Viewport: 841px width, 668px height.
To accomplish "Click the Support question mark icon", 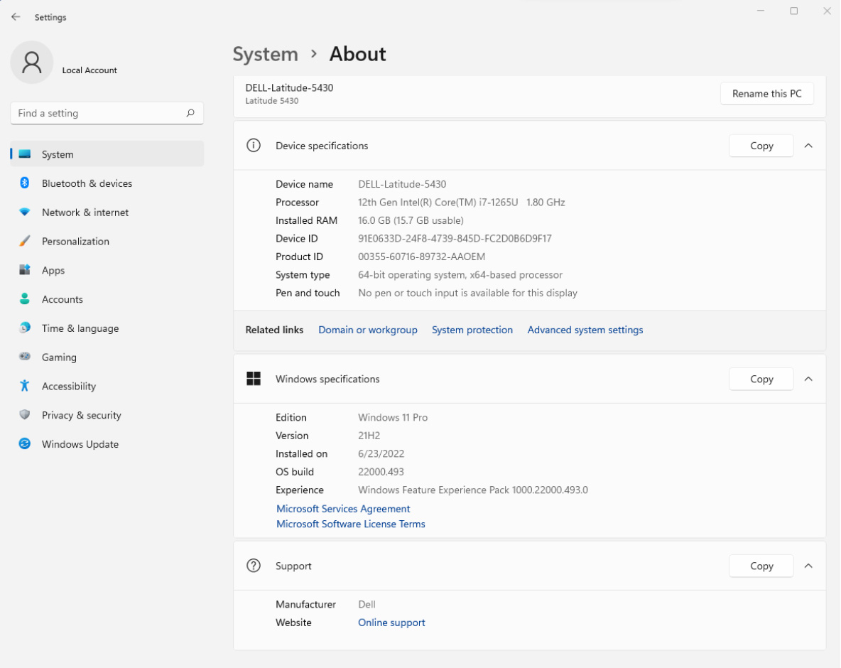I will [253, 566].
